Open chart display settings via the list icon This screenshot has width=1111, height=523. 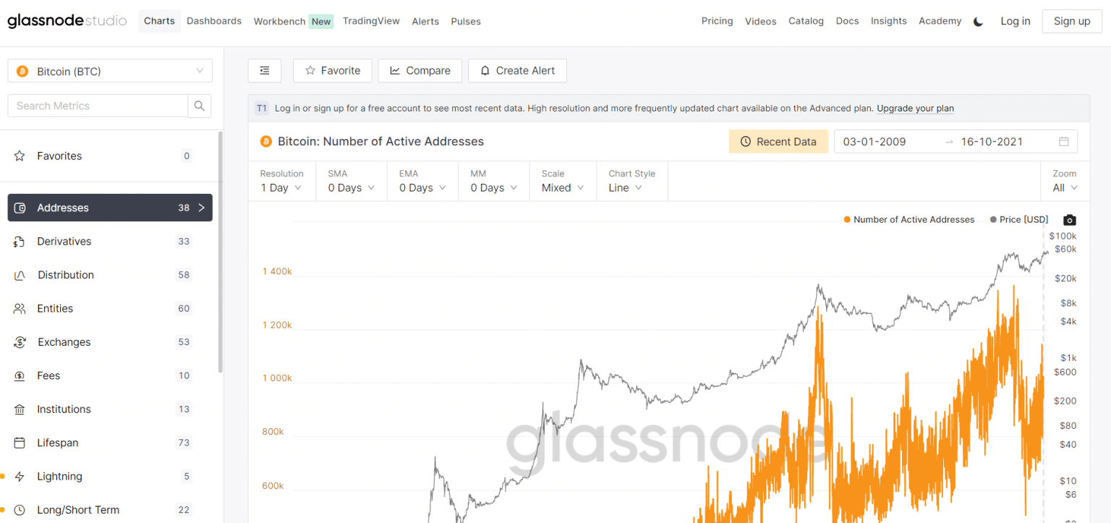tap(264, 70)
